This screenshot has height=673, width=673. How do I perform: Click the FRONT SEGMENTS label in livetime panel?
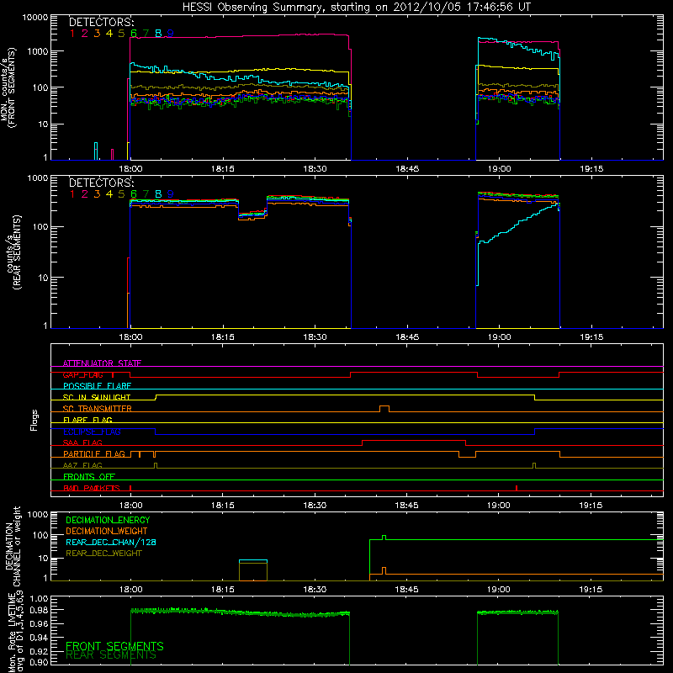(114, 646)
